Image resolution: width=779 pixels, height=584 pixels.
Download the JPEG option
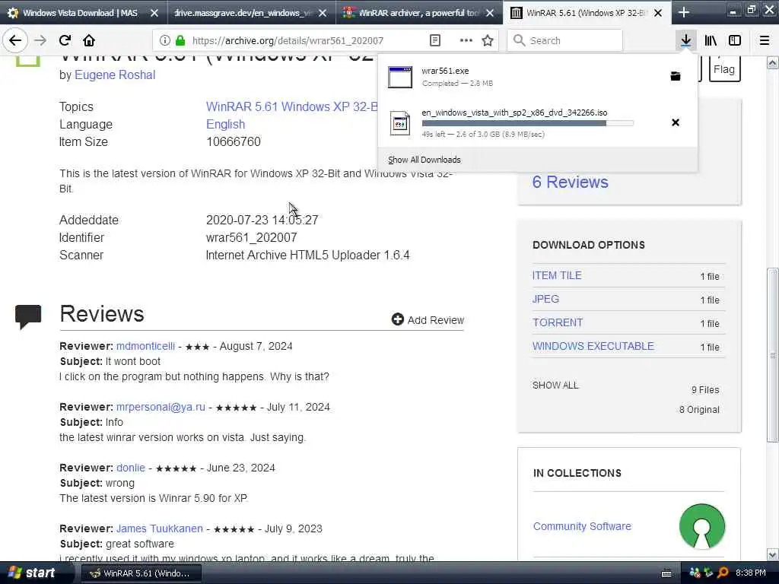pos(545,299)
